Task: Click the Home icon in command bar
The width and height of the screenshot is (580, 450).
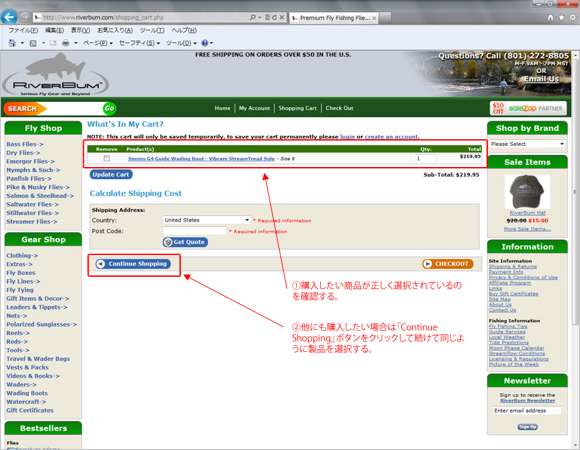Action: 12,43
